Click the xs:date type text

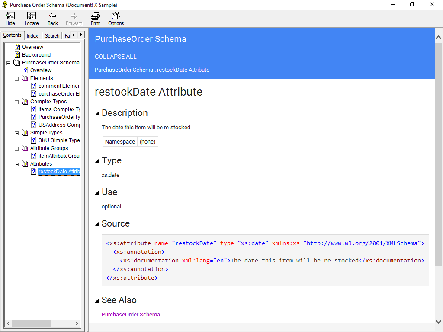110,175
